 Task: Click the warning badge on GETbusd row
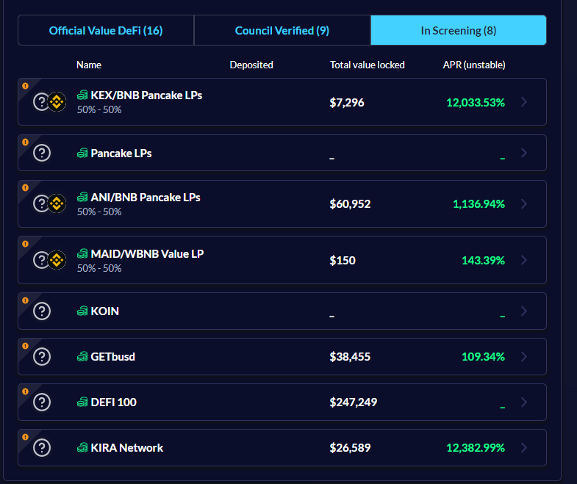(x=25, y=346)
